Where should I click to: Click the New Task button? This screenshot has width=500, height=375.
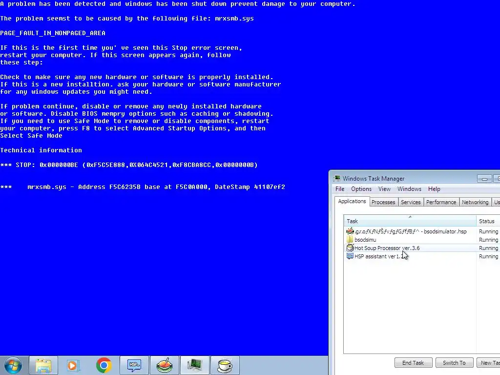click(488, 363)
